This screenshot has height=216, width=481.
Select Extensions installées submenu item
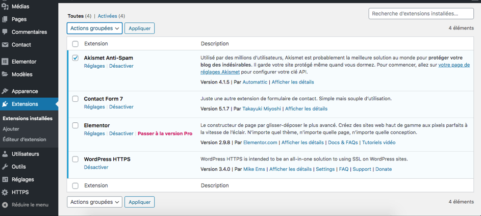pyautogui.click(x=28, y=119)
